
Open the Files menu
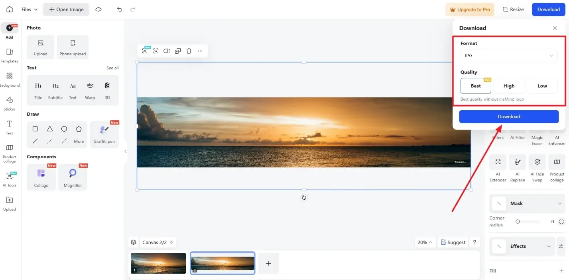pos(29,9)
